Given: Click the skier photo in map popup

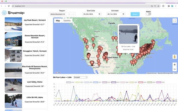Looking at the screenshot, I should pyautogui.click(x=128, y=34).
